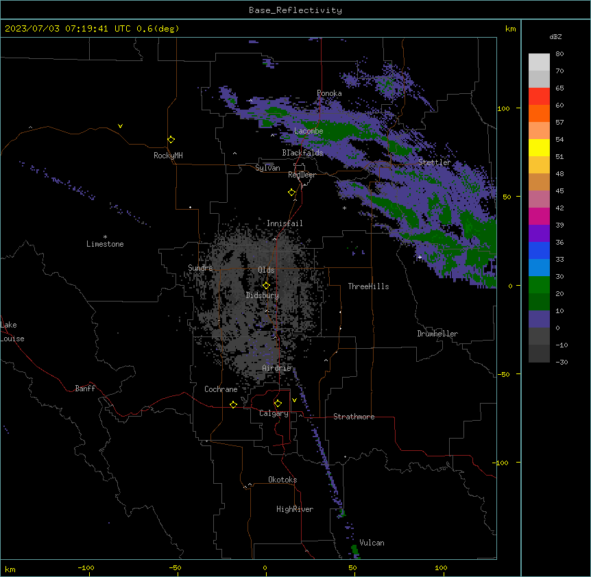
Task: Select the yellow 51-54 dBZ legend swatch
Action: pos(539,148)
